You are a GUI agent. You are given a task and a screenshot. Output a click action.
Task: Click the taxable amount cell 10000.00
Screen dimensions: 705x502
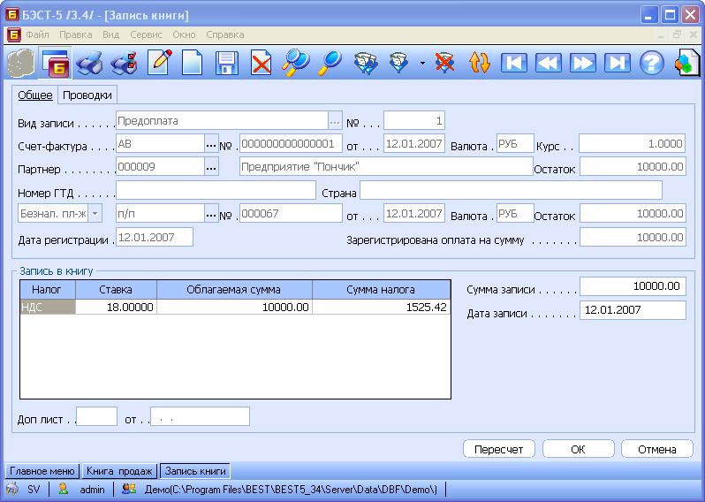tap(234, 308)
